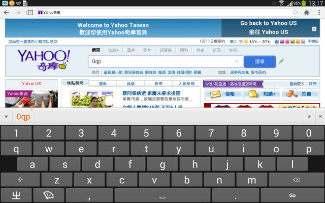
Task: Open the browser three-dot overflow menu
Action: tap(319, 13)
